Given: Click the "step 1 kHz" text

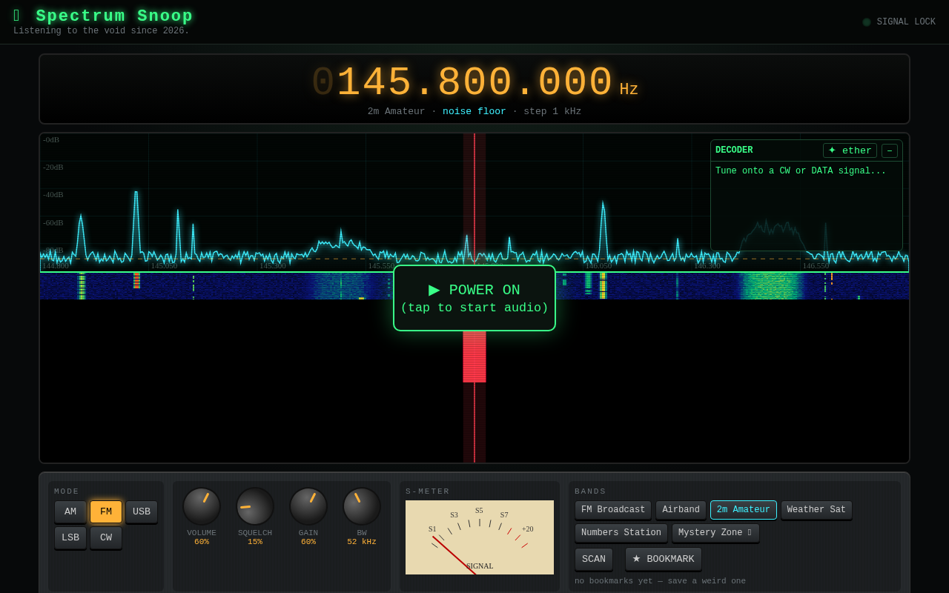Looking at the screenshot, I should tap(552, 111).
